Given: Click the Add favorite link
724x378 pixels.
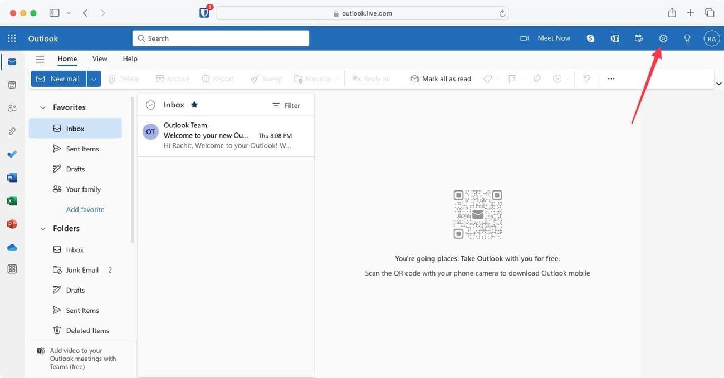Looking at the screenshot, I should coord(85,209).
